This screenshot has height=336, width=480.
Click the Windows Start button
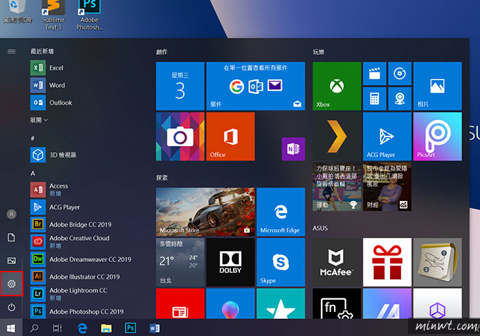[x=11, y=328]
